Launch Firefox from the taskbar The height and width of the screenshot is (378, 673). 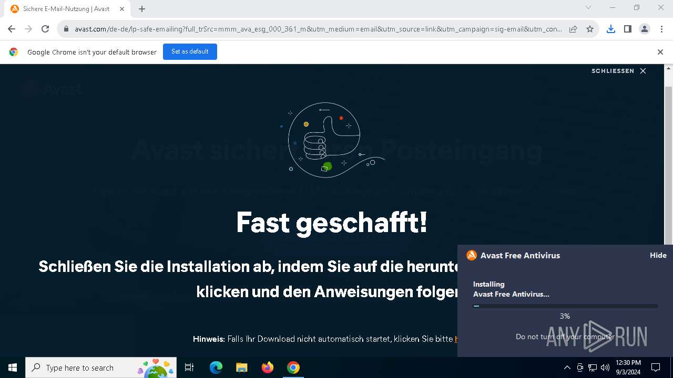coord(268,367)
